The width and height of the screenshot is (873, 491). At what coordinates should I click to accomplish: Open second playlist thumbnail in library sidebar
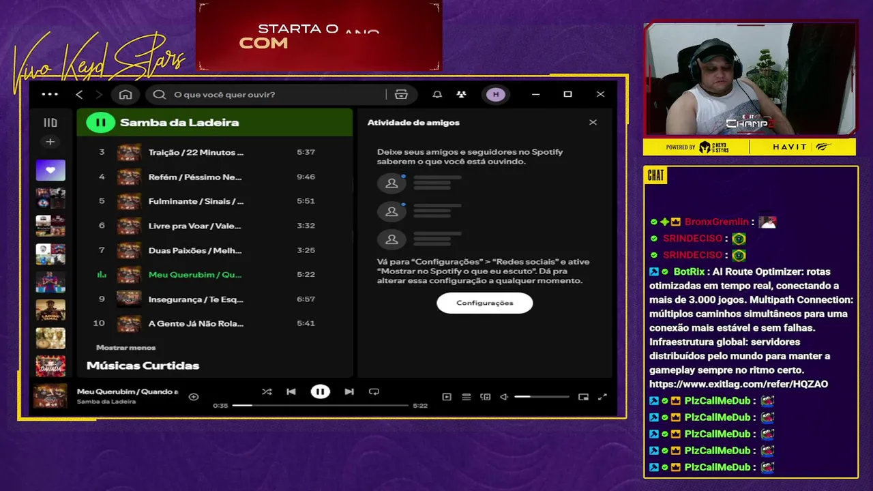[50, 198]
